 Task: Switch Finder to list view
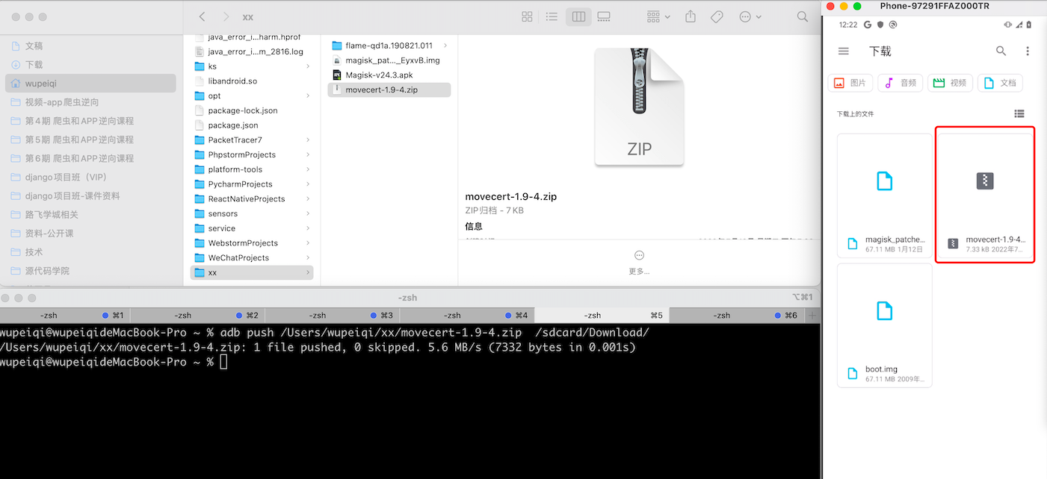pos(552,16)
